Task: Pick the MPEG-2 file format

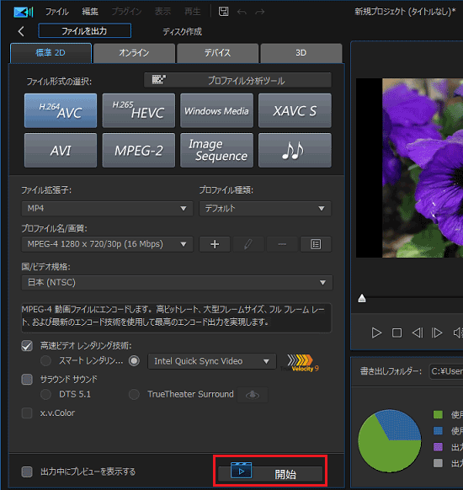Action: pos(138,151)
